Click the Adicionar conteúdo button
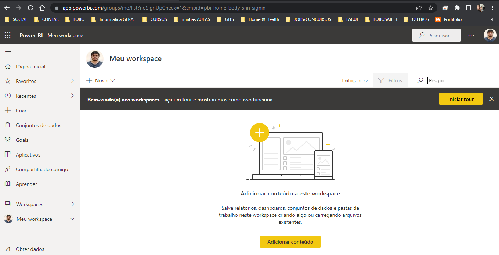Image resolution: width=499 pixels, height=255 pixels. click(290, 242)
